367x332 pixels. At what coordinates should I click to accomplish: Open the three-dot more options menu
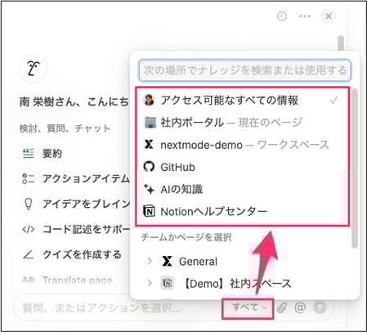point(305,16)
